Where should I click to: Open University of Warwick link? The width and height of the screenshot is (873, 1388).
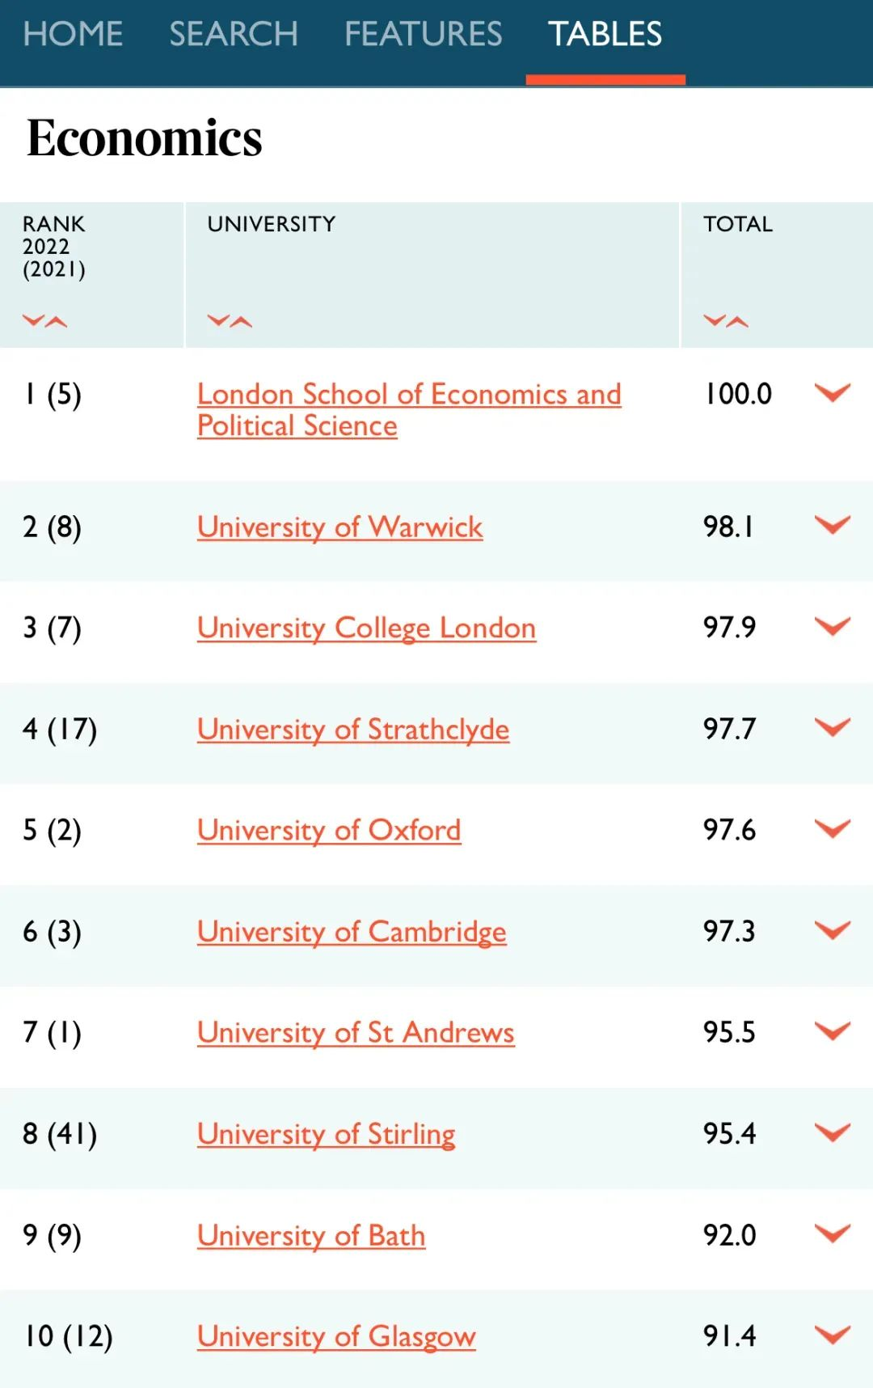click(339, 527)
